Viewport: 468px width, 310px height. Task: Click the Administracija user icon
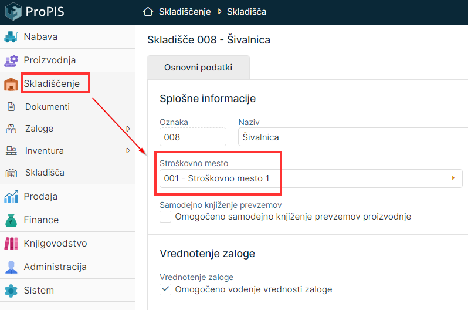tap(11, 267)
